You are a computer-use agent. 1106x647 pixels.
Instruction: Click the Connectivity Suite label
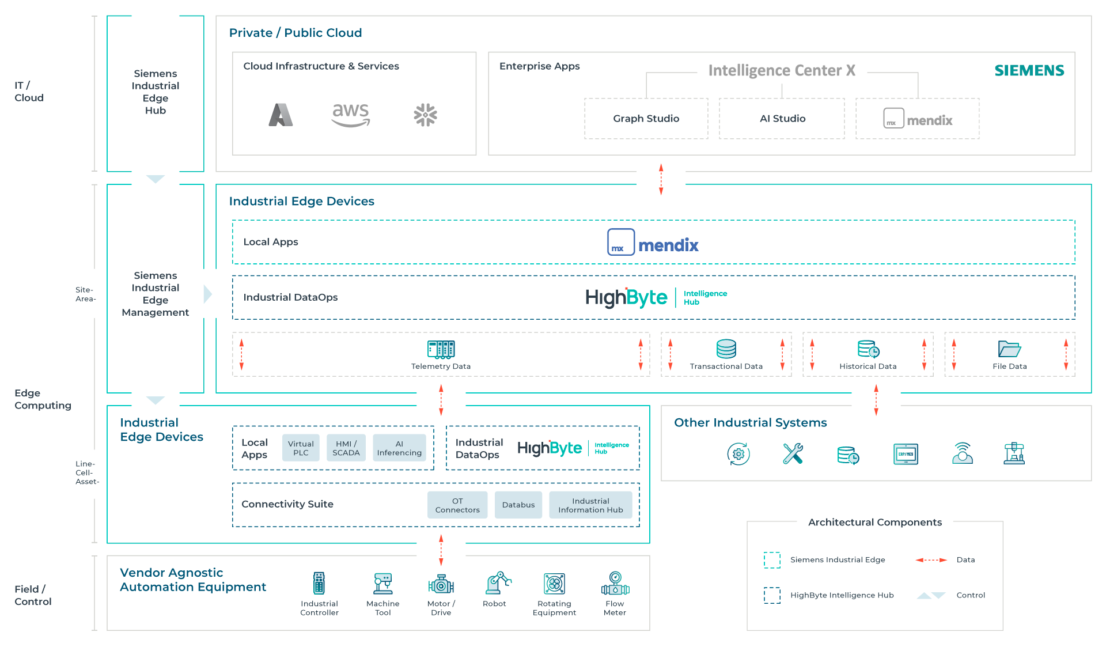(287, 504)
